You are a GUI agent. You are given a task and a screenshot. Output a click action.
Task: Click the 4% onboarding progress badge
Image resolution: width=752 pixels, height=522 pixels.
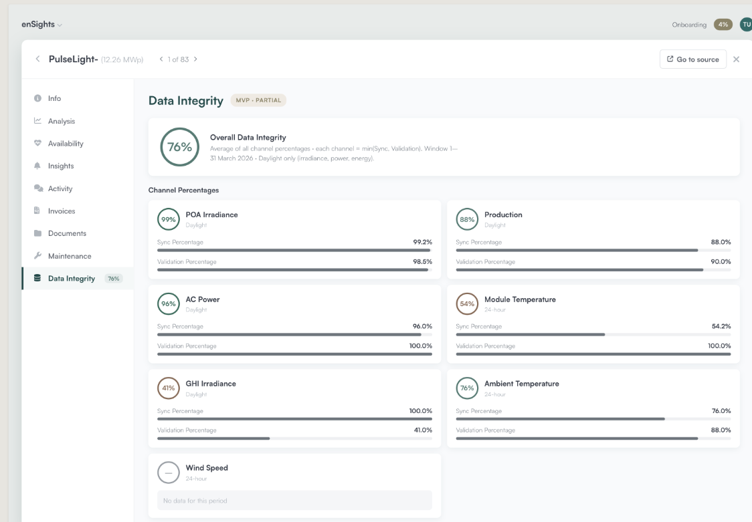click(x=723, y=25)
